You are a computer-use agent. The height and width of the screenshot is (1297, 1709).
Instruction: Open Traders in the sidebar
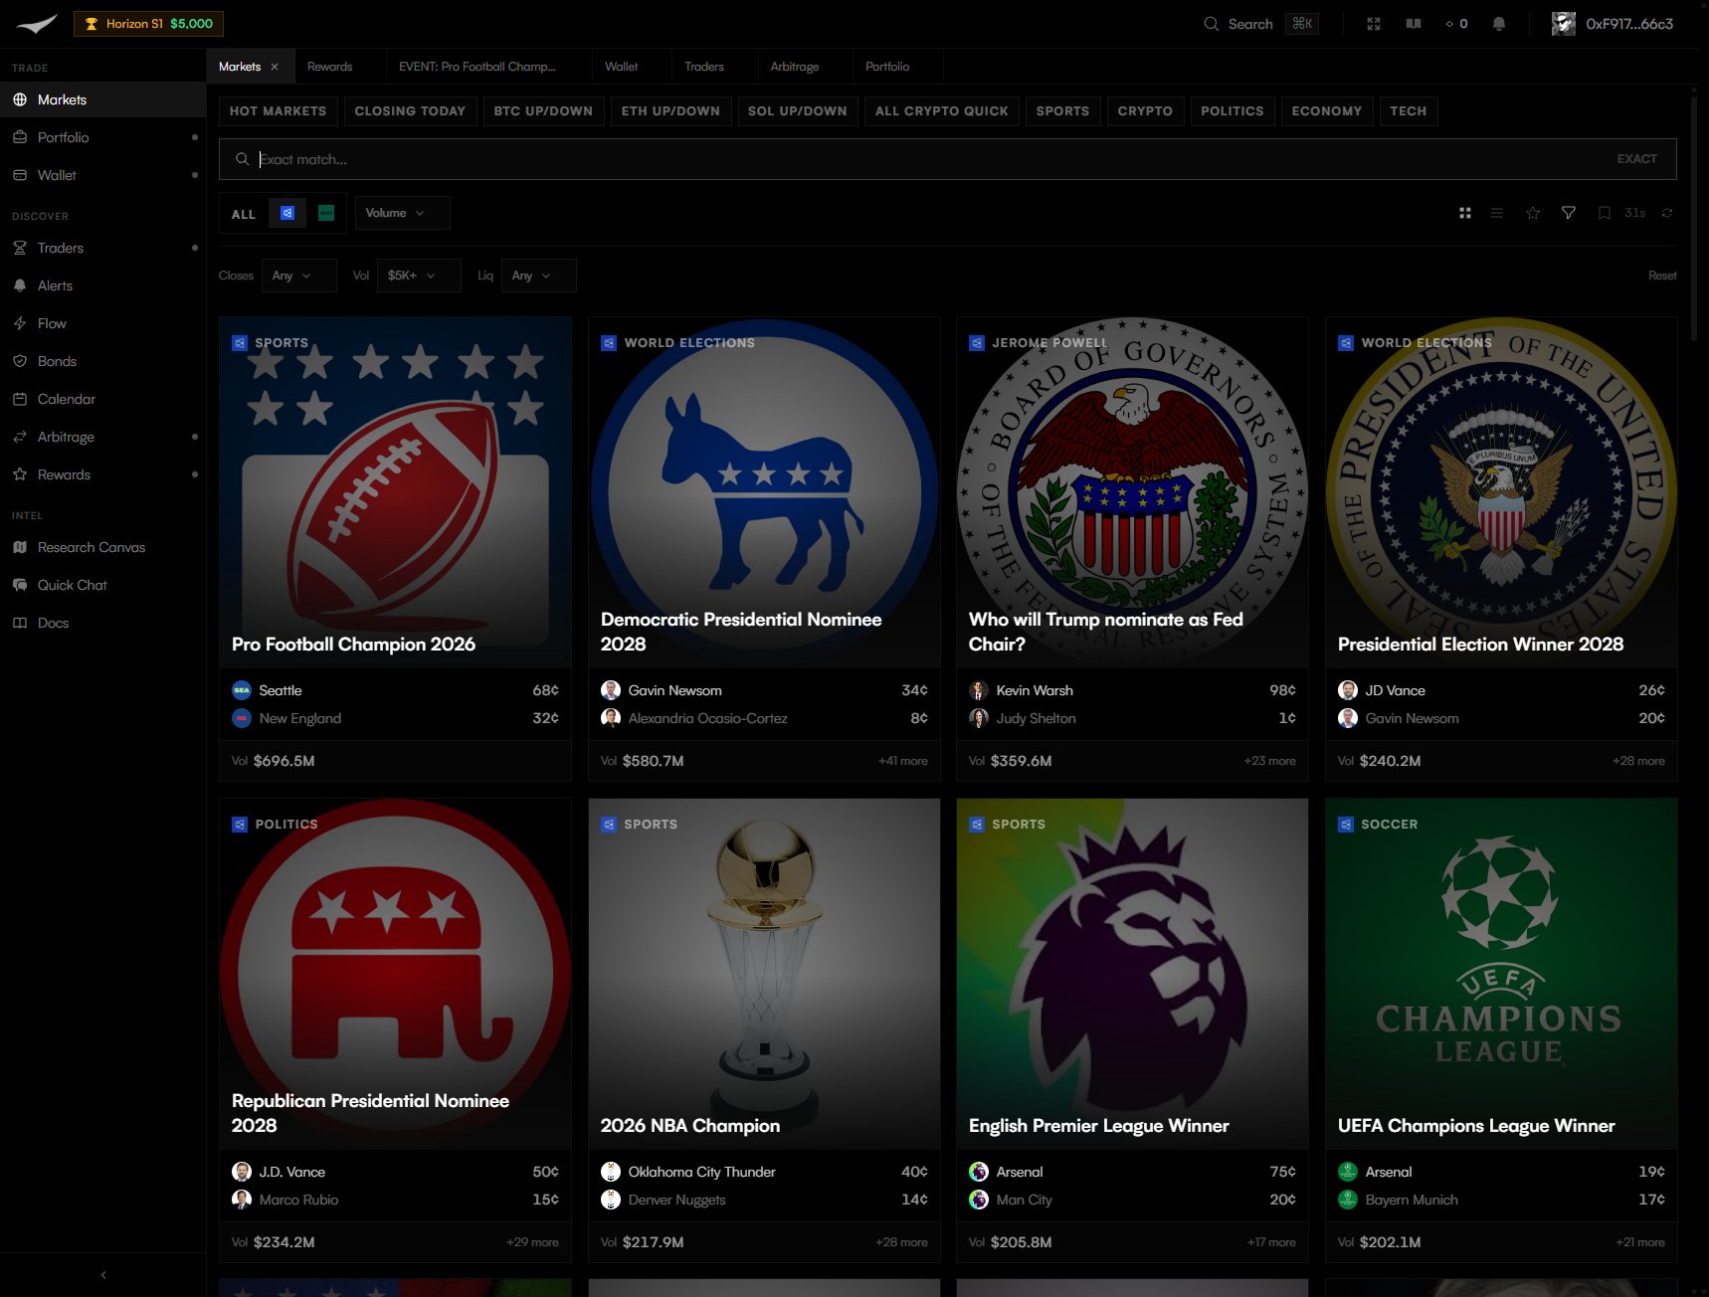(103, 248)
